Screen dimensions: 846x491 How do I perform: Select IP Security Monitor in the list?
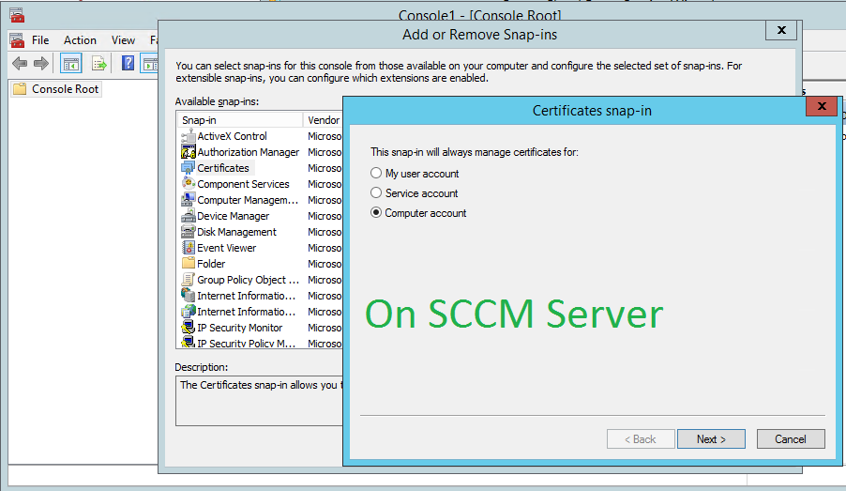(x=239, y=328)
